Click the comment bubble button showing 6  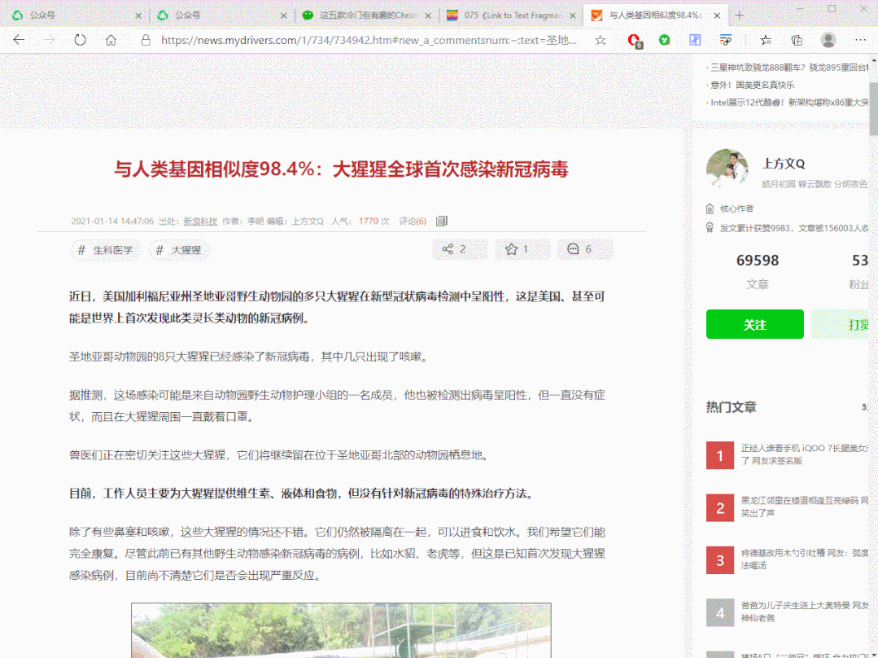tap(585, 249)
